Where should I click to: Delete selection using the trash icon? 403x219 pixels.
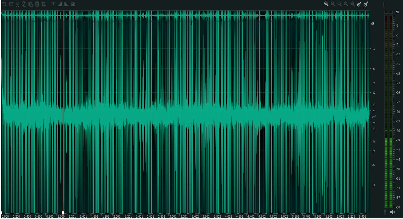click(x=37, y=4)
